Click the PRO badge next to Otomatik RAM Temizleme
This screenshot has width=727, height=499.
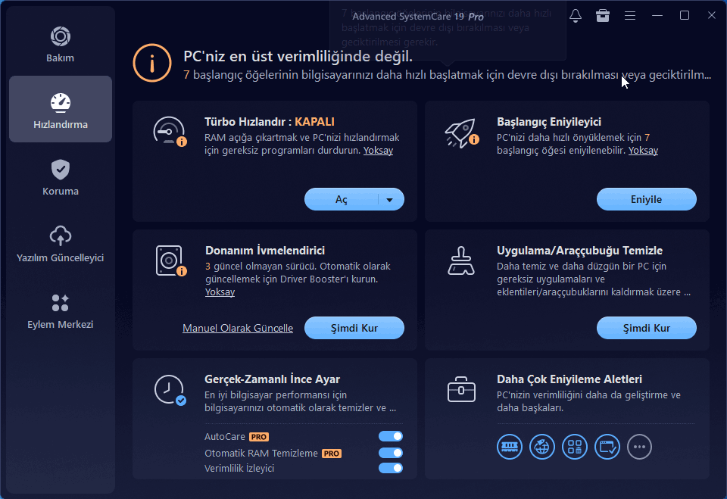332,454
